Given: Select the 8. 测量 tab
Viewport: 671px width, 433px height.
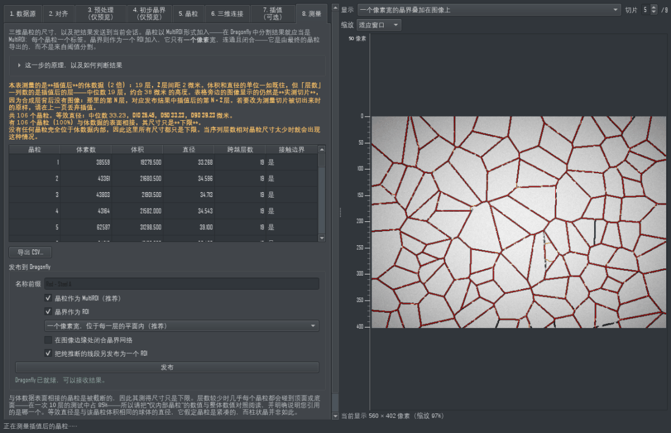Looking at the screenshot, I should (x=312, y=13).
